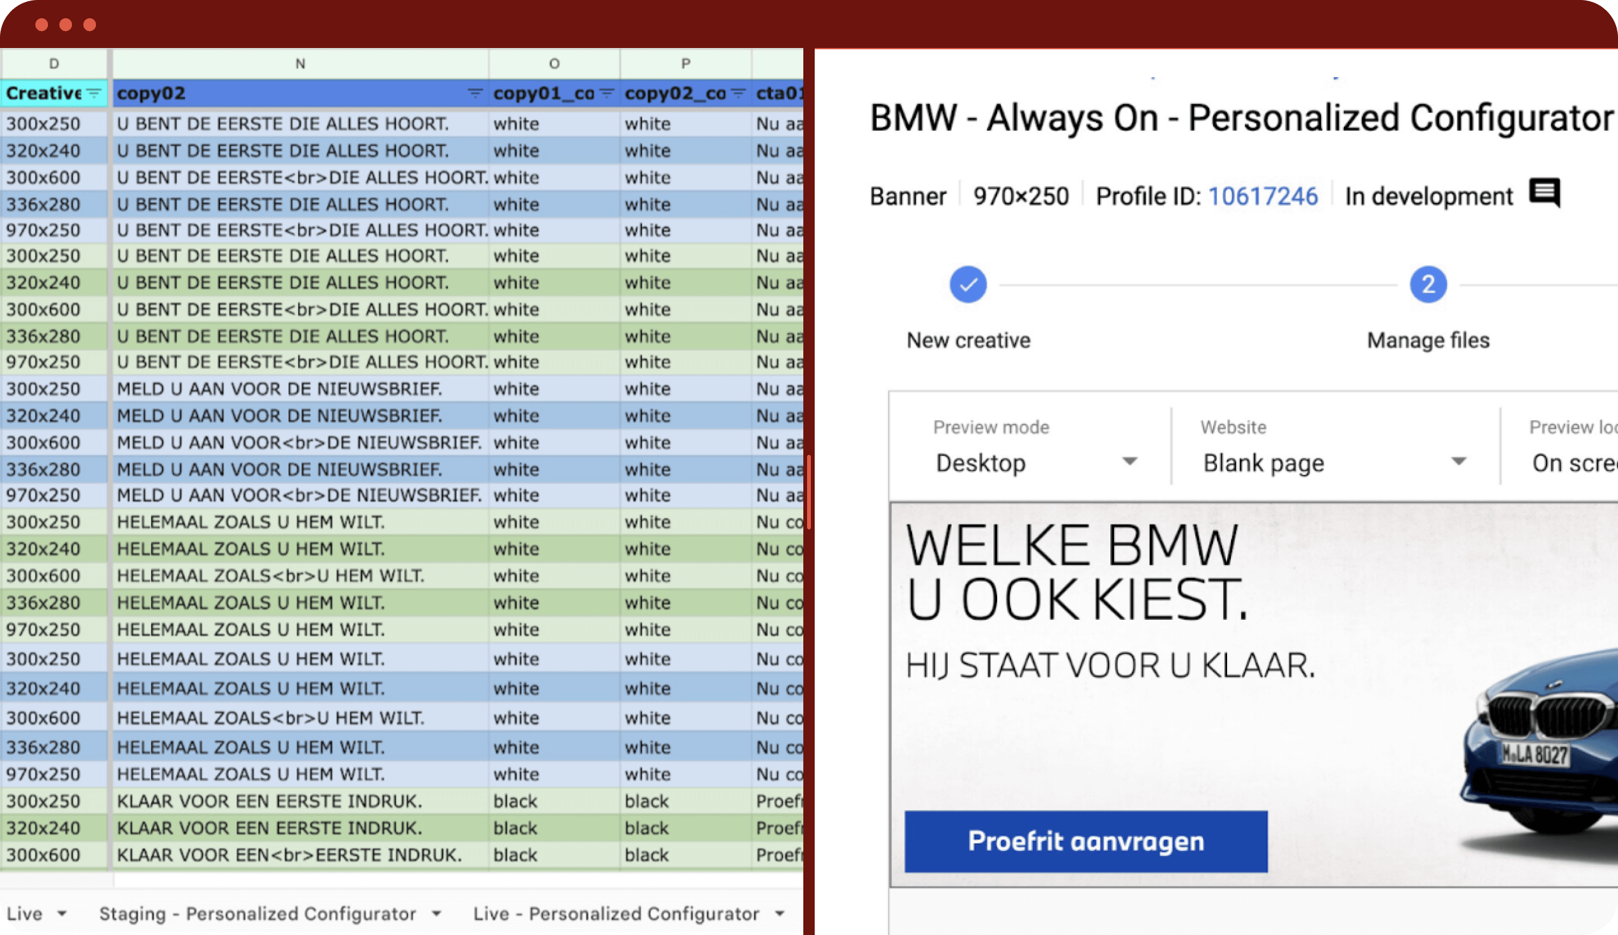
Task: Go to step 2 Manage files circle
Action: tap(1428, 284)
